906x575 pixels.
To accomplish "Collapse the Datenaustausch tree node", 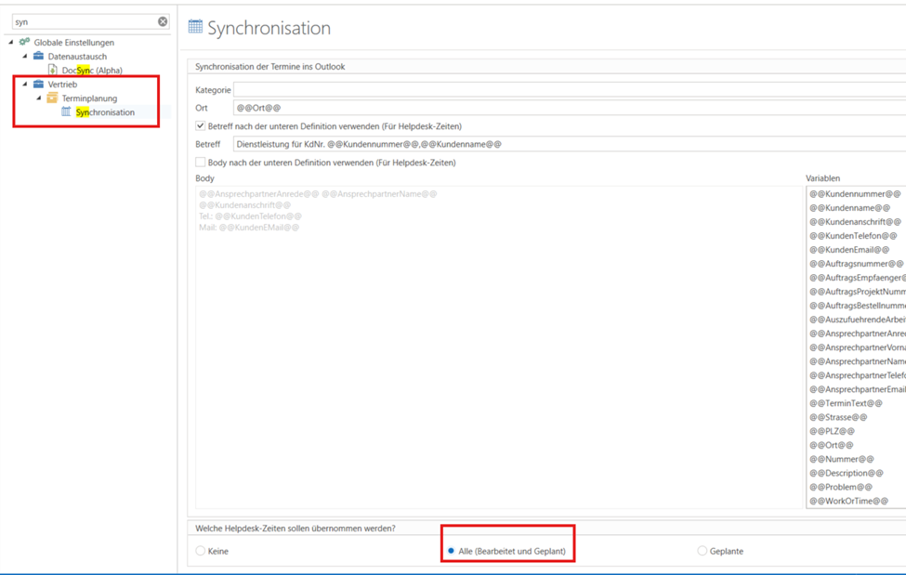I will click(x=25, y=56).
